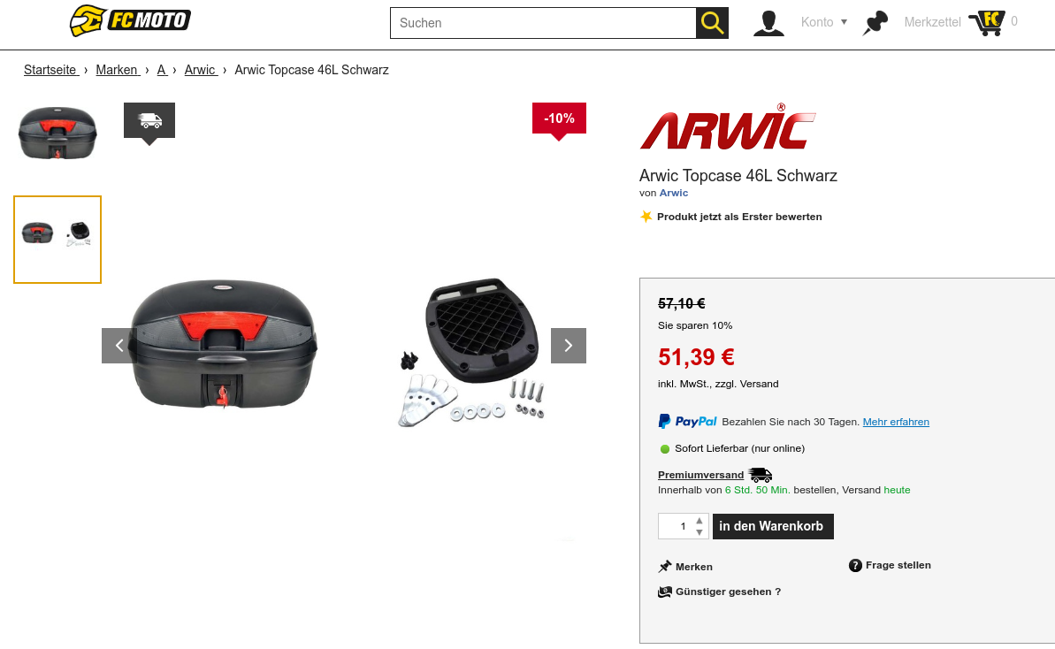Click the -10% discount badge
The height and width of the screenshot is (649, 1055).
(x=559, y=119)
